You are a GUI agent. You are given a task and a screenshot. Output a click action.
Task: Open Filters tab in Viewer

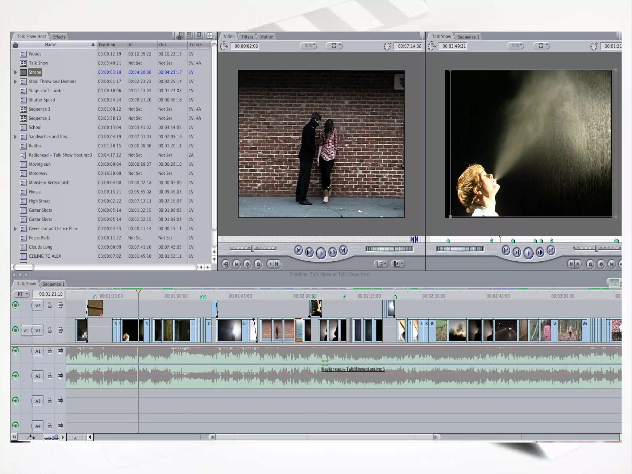(x=247, y=37)
